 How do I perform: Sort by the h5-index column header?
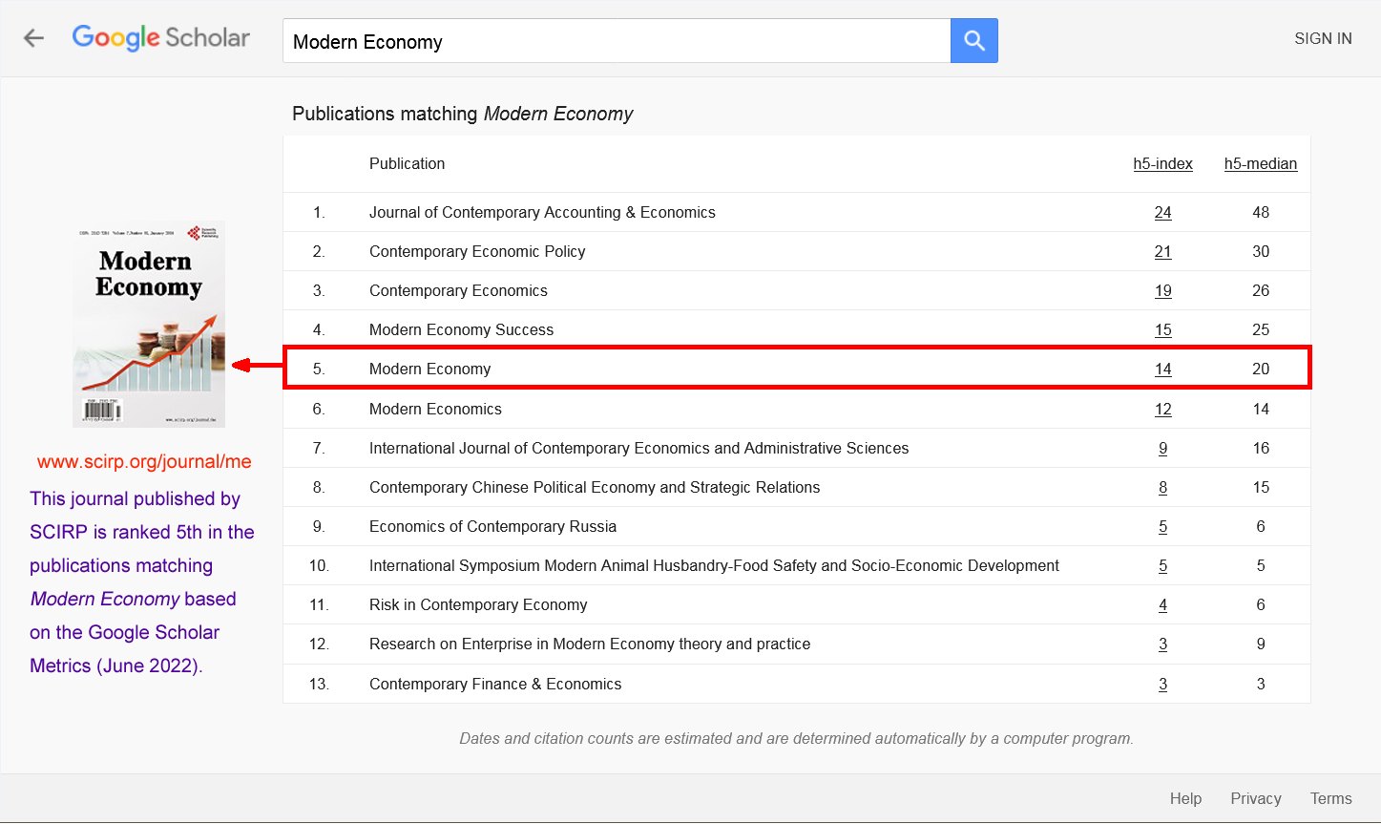[1162, 163]
